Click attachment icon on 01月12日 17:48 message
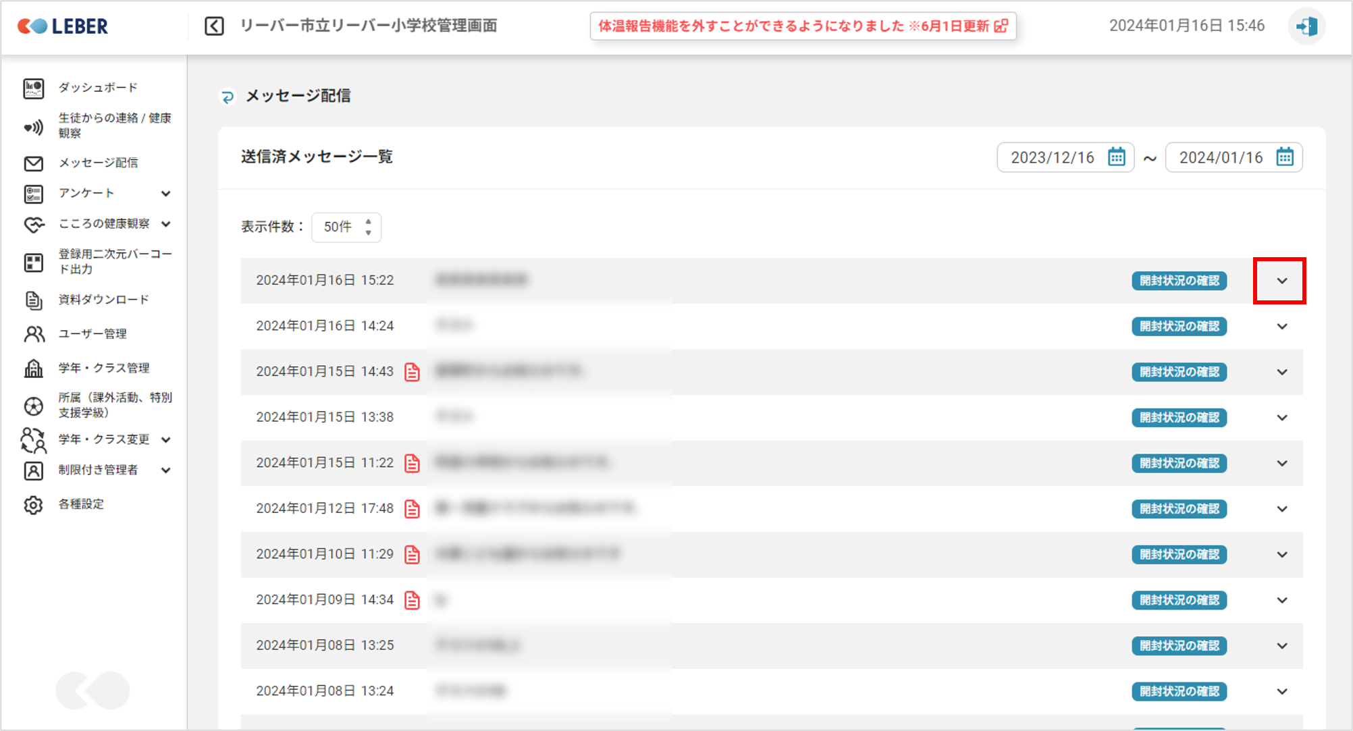This screenshot has height=731, width=1353. click(x=412, y=509)
